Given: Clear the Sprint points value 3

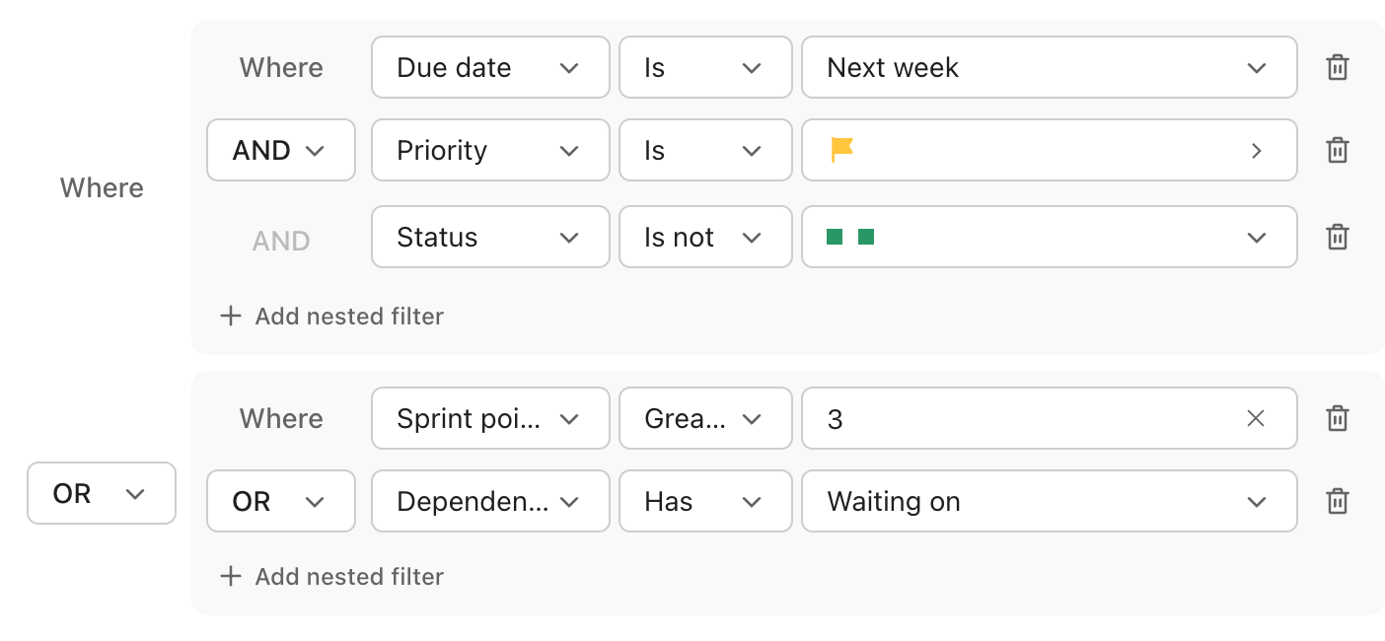Looking at the screenshot, I should point(1256,419).
